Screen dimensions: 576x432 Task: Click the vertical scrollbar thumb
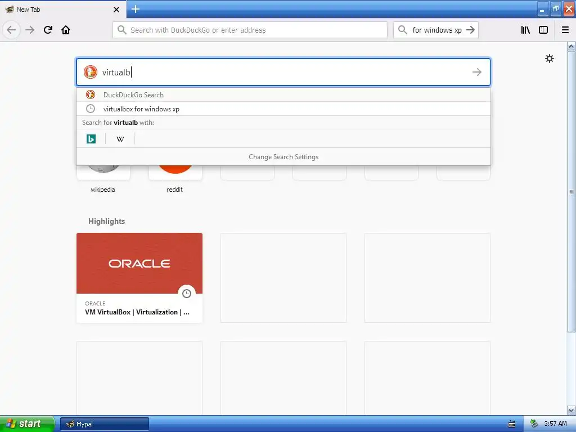(571, 192)
